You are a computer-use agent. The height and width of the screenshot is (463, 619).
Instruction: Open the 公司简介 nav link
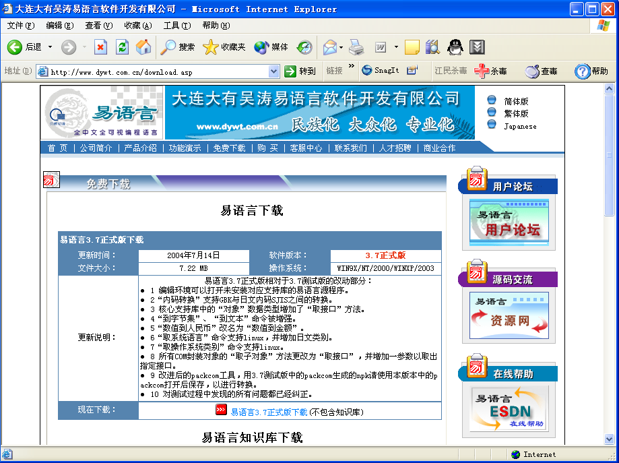pos(96,148)
